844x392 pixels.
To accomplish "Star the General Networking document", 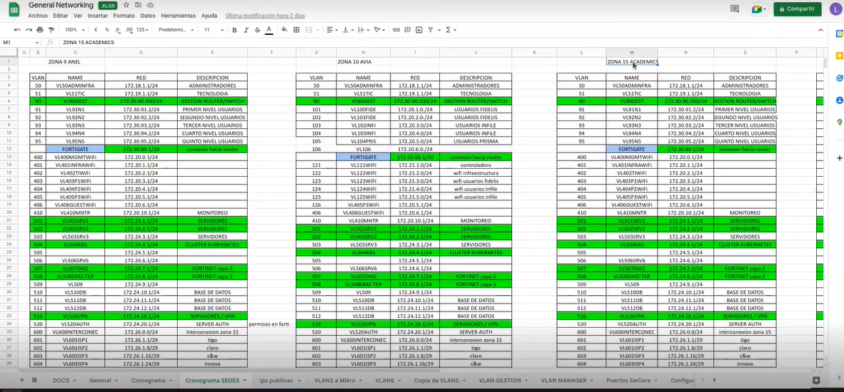I will (126, 5).
